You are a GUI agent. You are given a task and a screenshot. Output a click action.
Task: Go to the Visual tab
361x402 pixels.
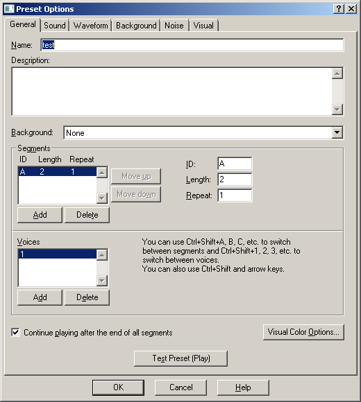pyautogui.click(x=203, y=26)
